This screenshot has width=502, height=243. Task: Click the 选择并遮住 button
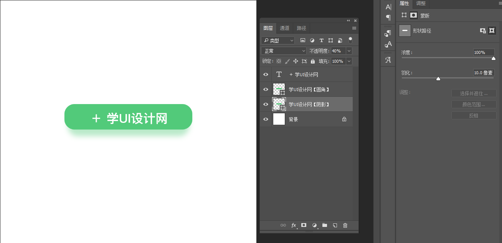474,93
